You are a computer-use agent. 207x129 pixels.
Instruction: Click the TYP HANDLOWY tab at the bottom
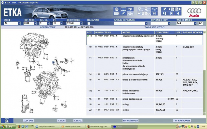(182, 121)
